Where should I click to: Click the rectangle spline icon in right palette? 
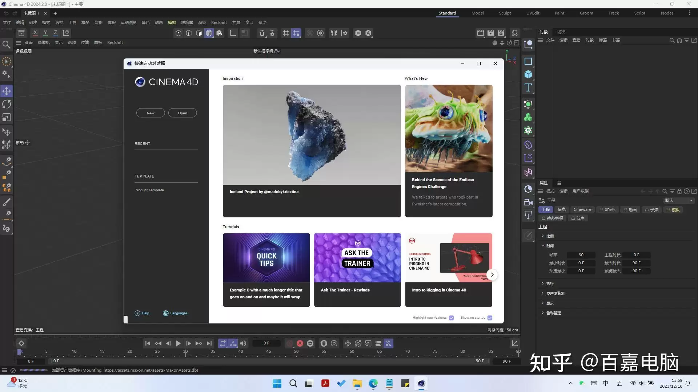click(x=528, y=61)
